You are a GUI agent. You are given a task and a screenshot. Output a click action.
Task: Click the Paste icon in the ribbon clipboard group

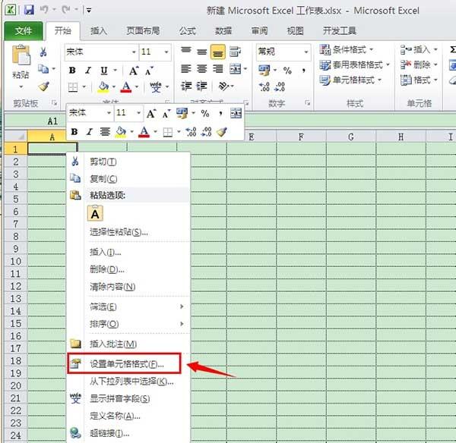[x=21, y=59]
